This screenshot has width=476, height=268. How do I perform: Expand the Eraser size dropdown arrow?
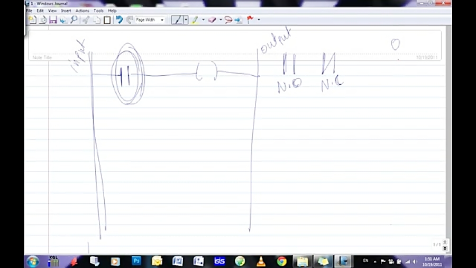[220, 20]
